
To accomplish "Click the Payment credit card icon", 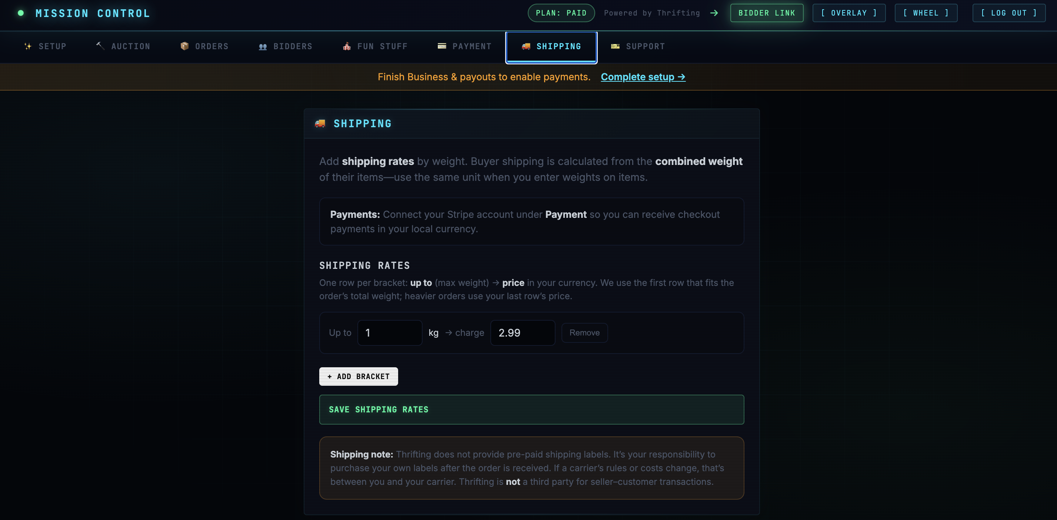I will pyautogui.click(x=441, y=46).
